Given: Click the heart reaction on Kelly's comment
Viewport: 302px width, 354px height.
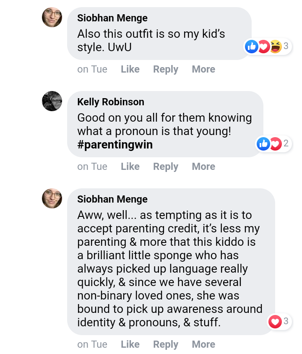Looking at the screenshot, I should [x=275, y=144].
